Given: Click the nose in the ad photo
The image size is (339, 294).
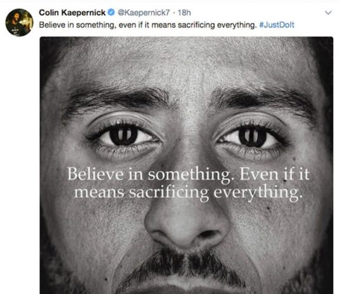Looking at the screenshot, I should point(187,223).
